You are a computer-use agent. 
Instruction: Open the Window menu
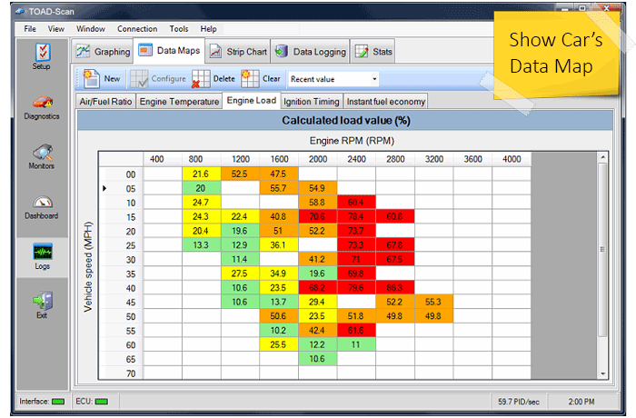coord(91,29)
